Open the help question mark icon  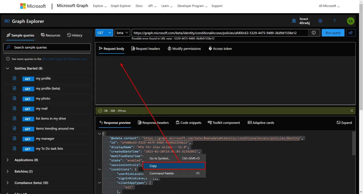[334, 21]
